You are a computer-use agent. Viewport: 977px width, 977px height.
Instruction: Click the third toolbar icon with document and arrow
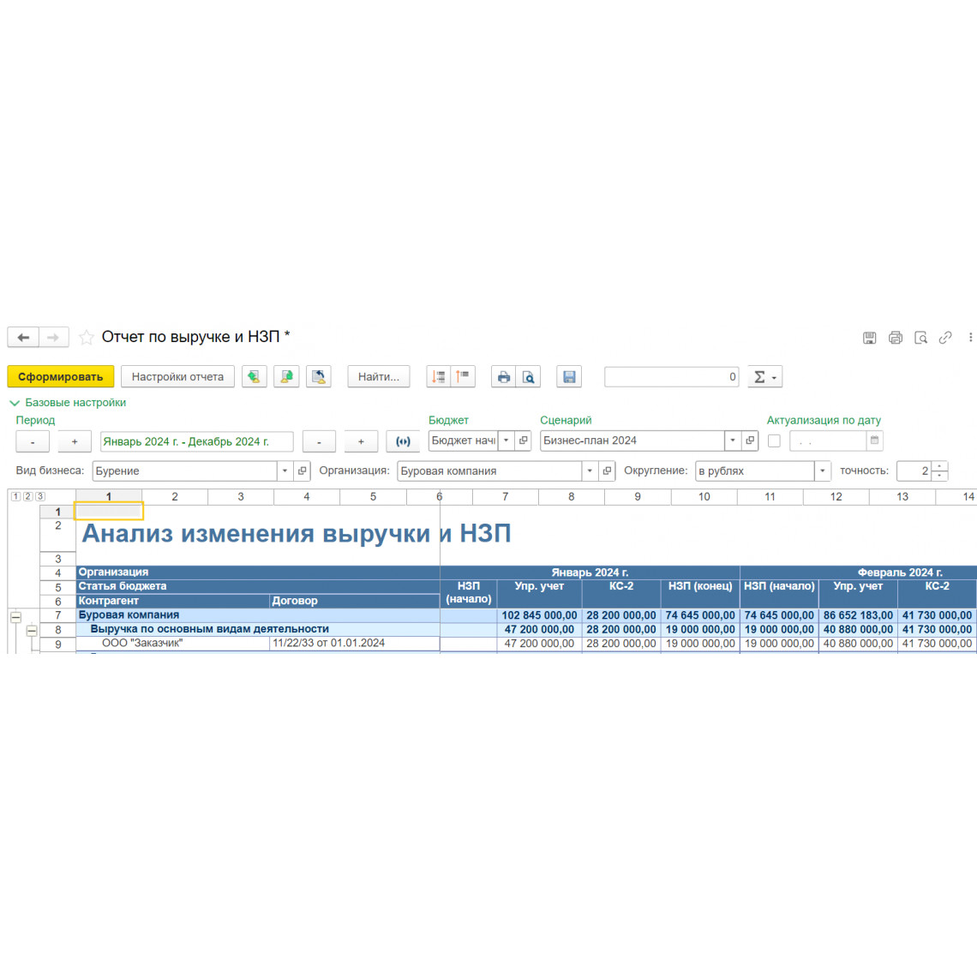tap(319, 376)
